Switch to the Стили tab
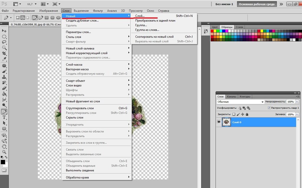302x188 pixels. coord(239,27)
